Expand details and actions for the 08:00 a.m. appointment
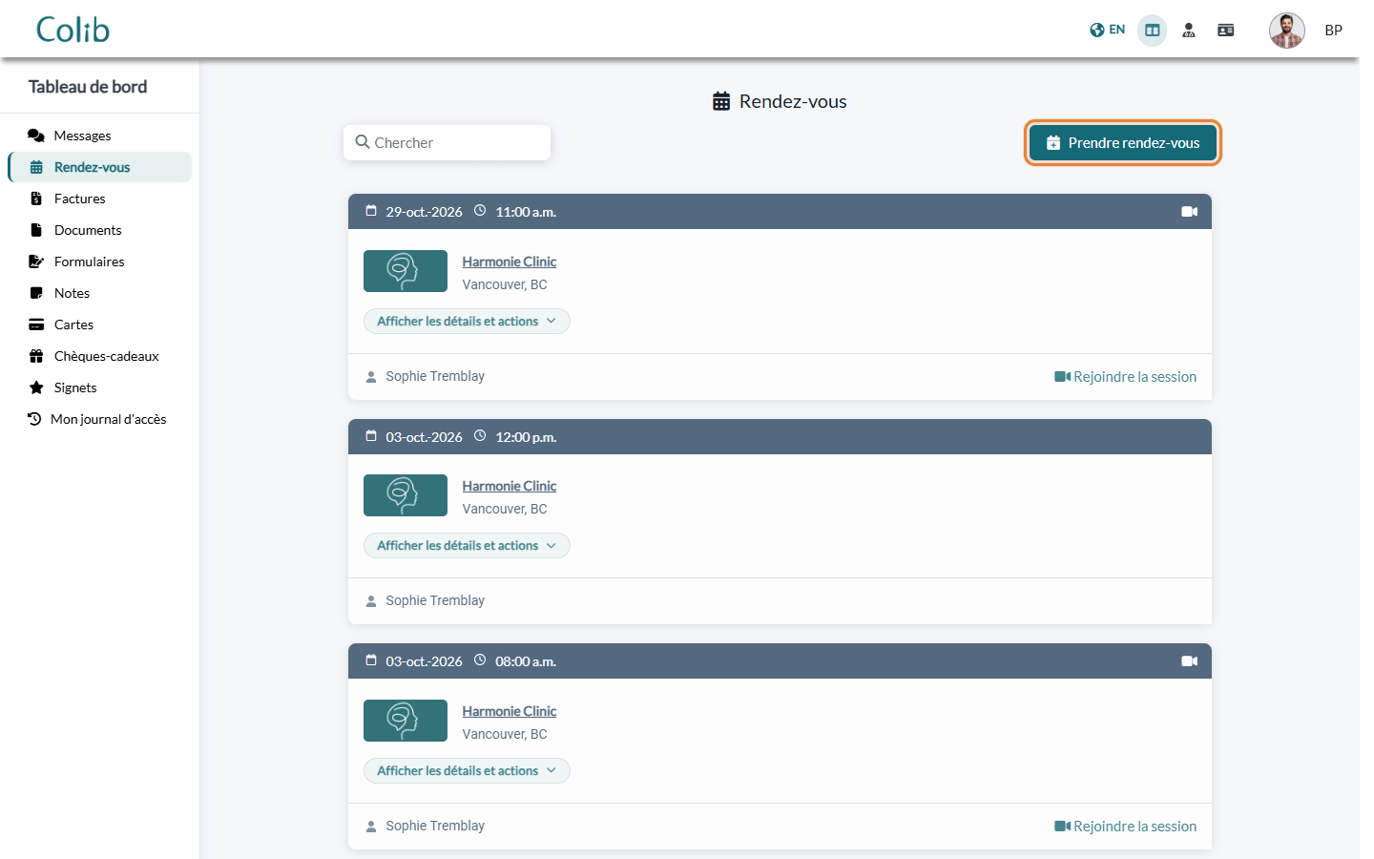Viewport: 1374px width, 859px height. pyautogui.click(x=467, y=771)
